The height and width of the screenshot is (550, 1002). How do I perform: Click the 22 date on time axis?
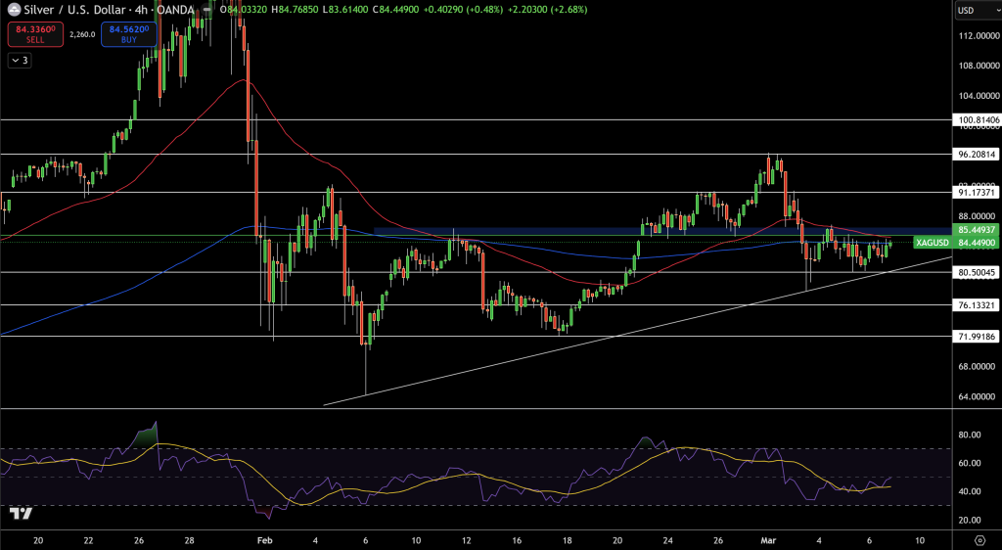(88, 540)
